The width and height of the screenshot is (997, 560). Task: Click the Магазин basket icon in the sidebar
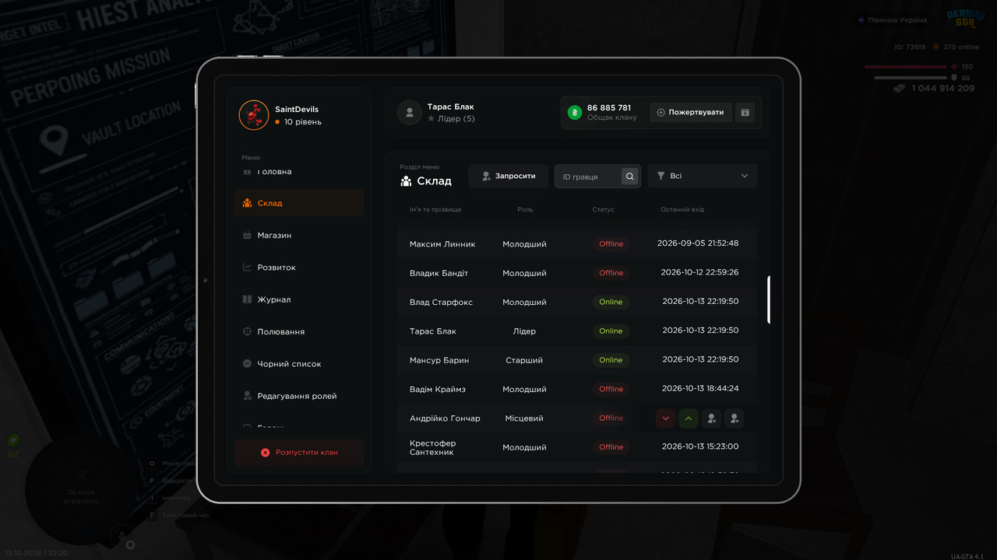pyautogui.click(x=247, y=235)
